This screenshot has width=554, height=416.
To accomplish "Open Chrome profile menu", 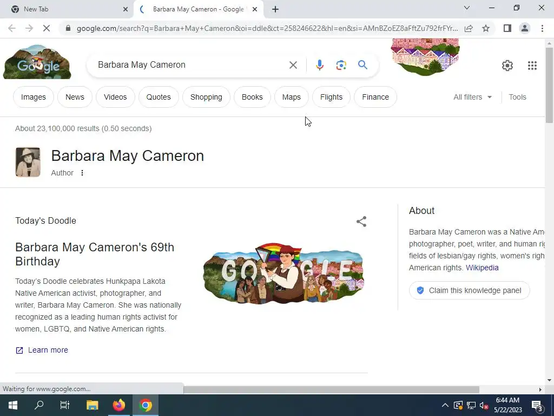I will [x=525, y=28].
